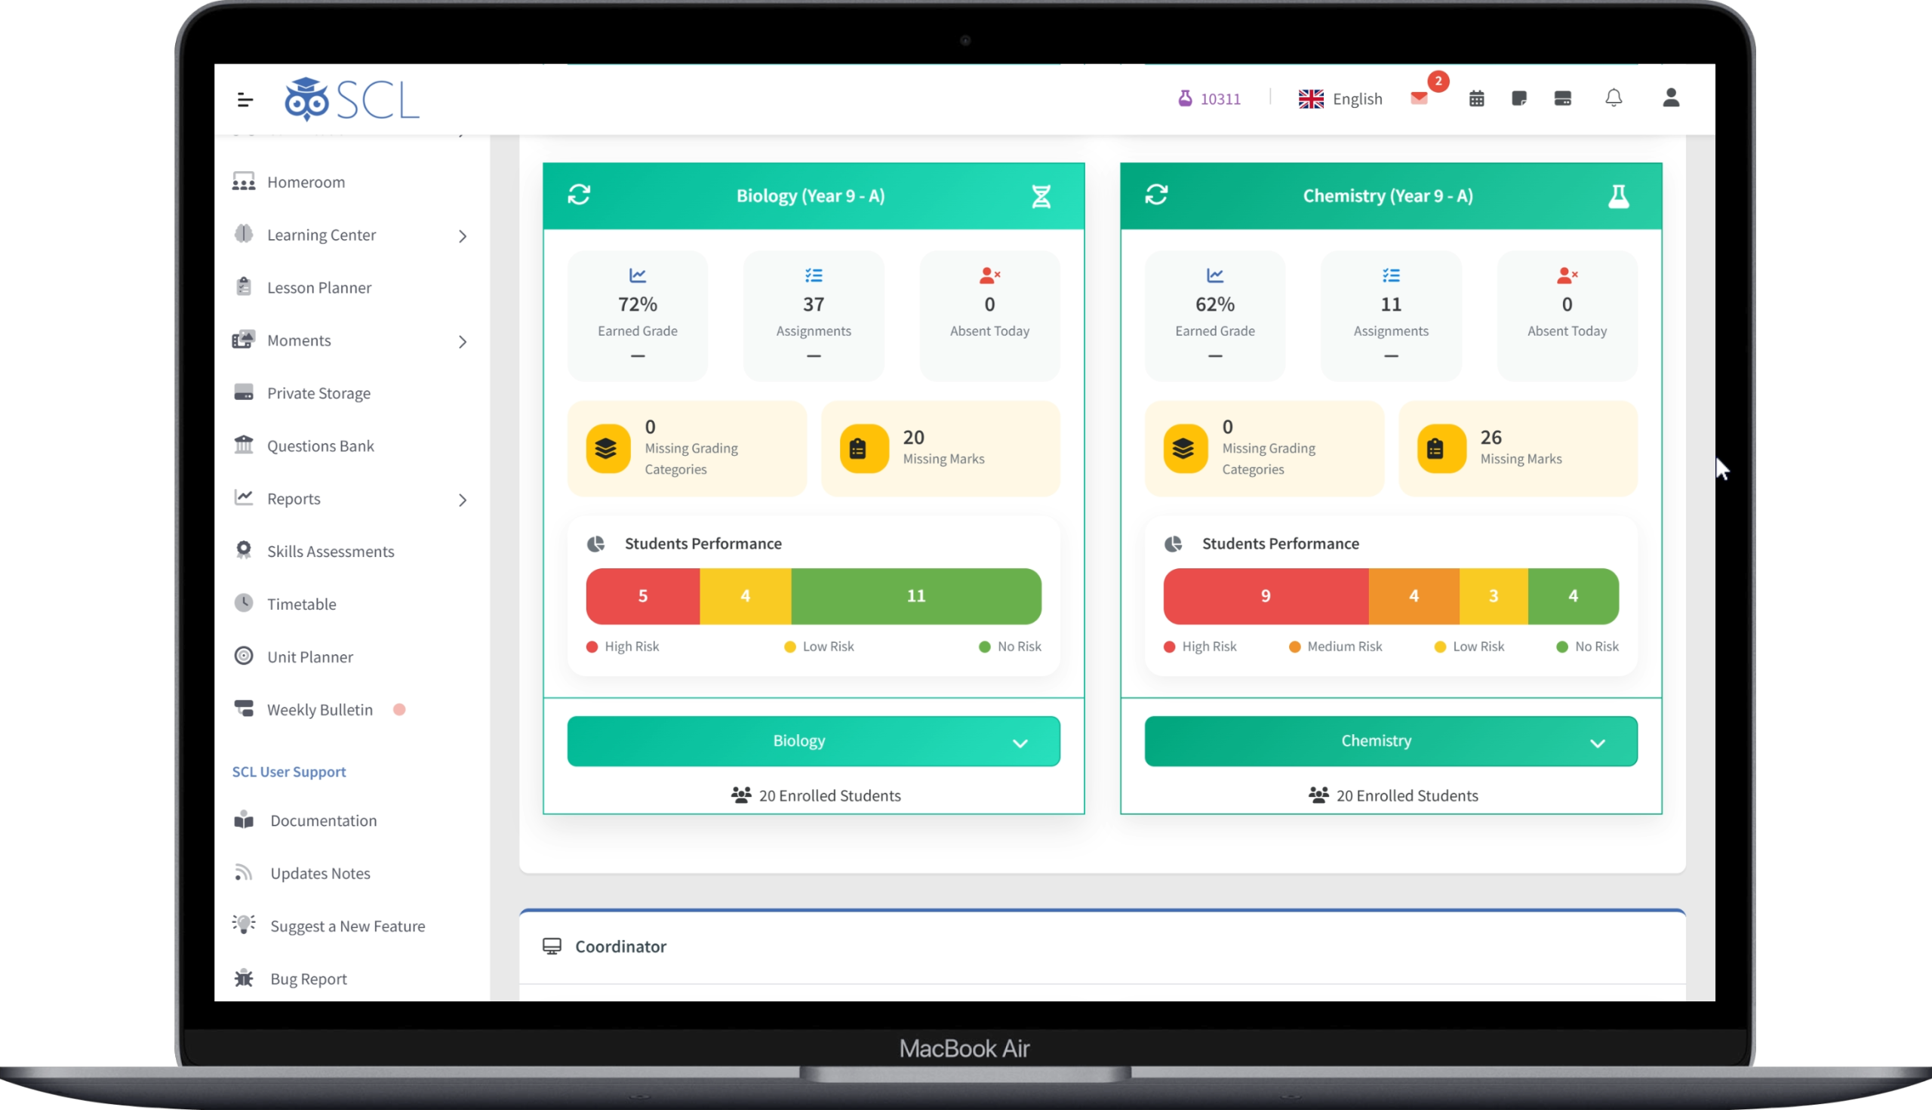Click the 10311 points flask indicator
The height and width of the screenshot is (1110, 1932).
tap(1209, 99)
